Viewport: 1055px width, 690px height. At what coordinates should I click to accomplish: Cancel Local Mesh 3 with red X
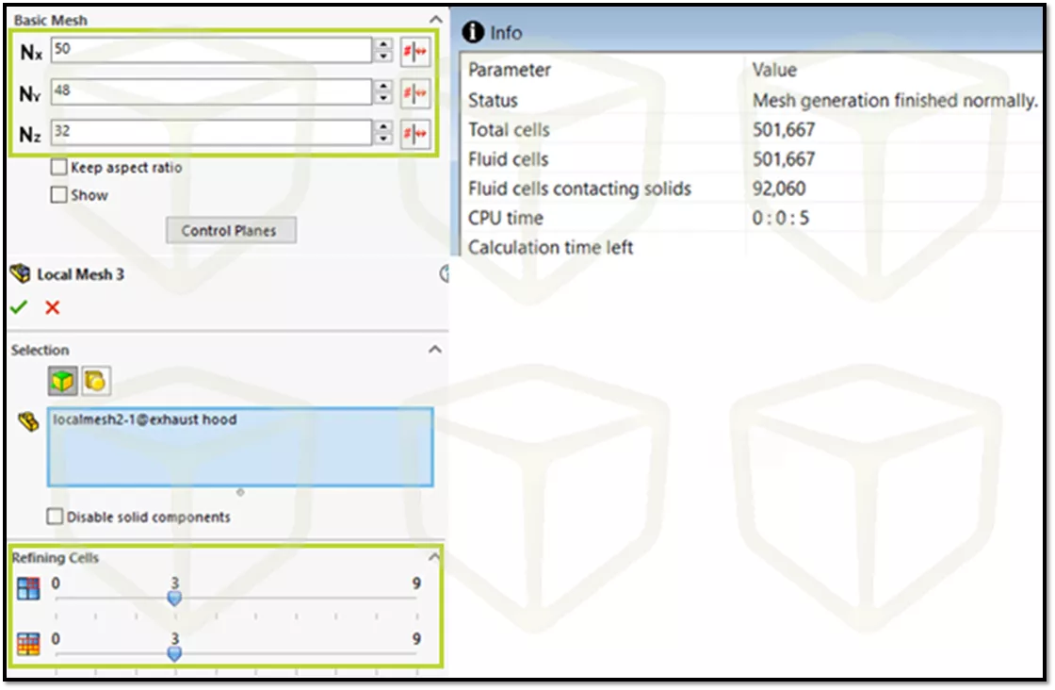point(53,307)
